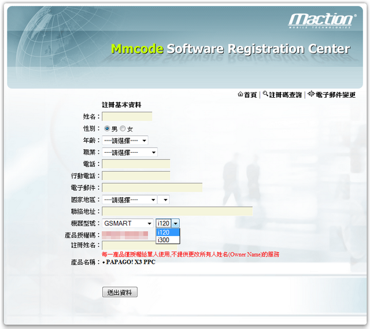Click the mail icon beside 電子郵件變更

point(312,94)
